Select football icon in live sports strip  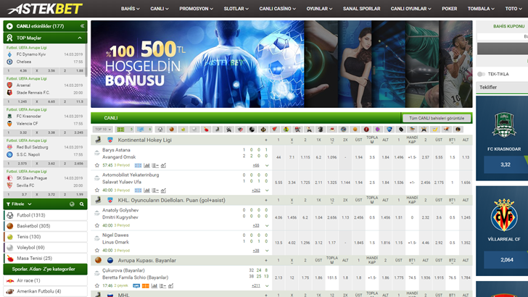(160, 129)
